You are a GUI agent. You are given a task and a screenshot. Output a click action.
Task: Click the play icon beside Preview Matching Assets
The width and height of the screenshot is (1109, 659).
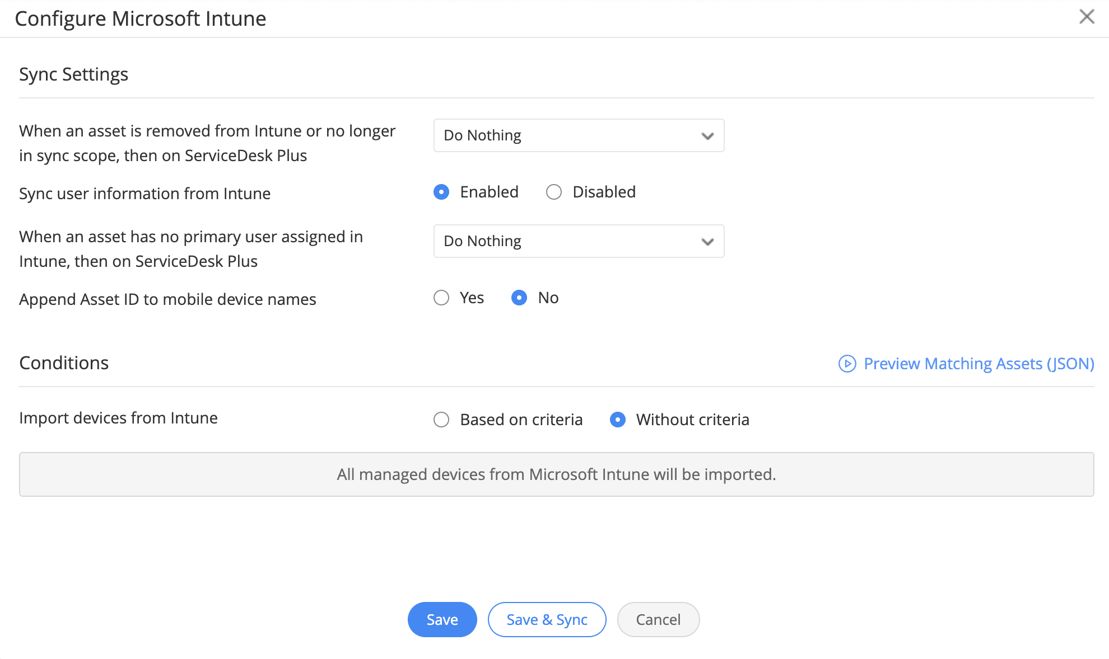[x=847, y=364]
